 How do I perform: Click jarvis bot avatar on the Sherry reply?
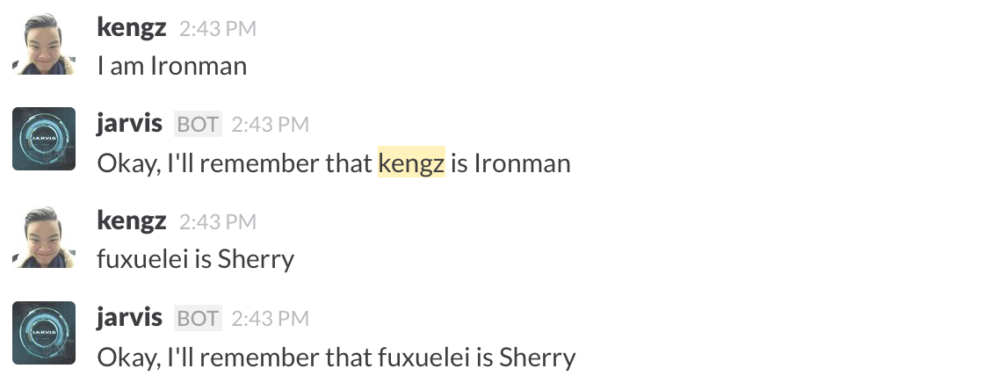44,334
